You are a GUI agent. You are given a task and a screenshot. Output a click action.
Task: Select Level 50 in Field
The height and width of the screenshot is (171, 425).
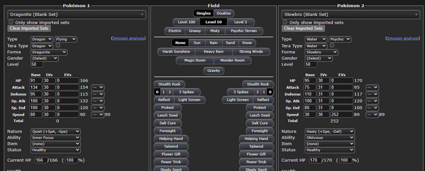point(214,22)
